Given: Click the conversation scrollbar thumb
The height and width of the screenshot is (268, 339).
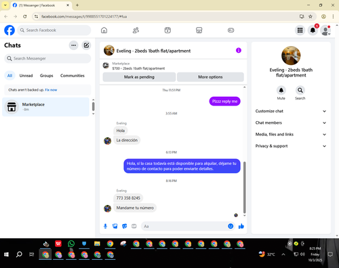Looking at the screenshot, I should click(244, 187).
